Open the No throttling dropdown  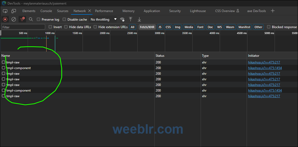(x=103, y=19)
